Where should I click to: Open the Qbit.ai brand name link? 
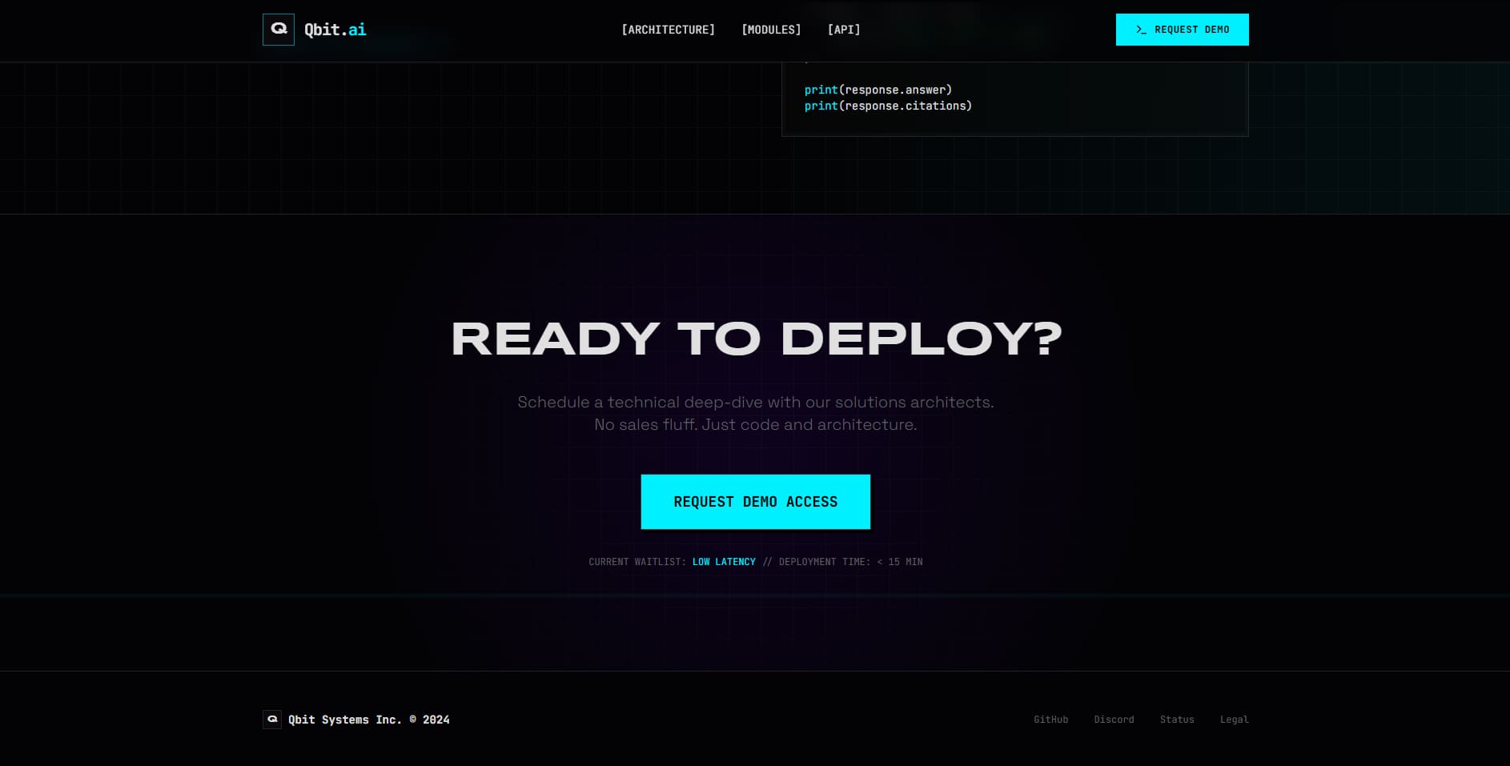pyautogui.click(x=335, y=30)
